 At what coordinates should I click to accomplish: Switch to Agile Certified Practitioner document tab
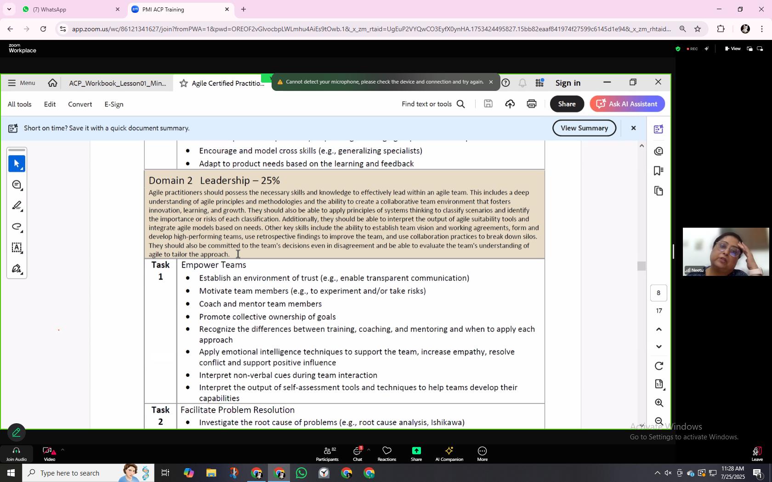221,83
